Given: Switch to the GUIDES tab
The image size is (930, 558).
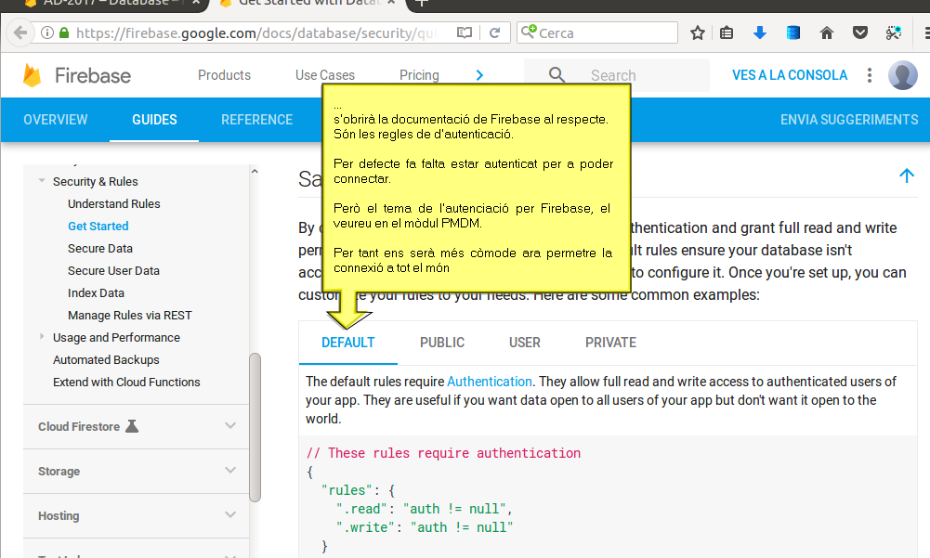Looking at the screenshot, I should [x=154, y=120].
